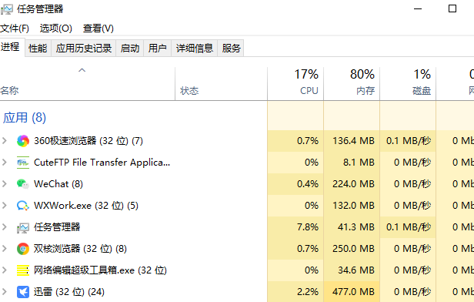Sort by the 17% CPU column header
This screenshot has width=474, height=302.
point(295,84)
